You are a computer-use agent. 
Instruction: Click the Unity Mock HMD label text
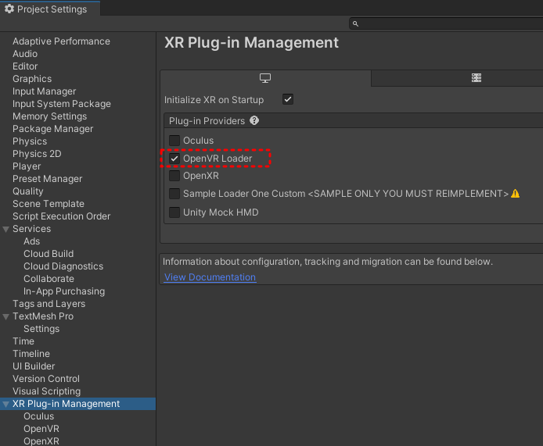pyautogui.click(x=221, y=212)
